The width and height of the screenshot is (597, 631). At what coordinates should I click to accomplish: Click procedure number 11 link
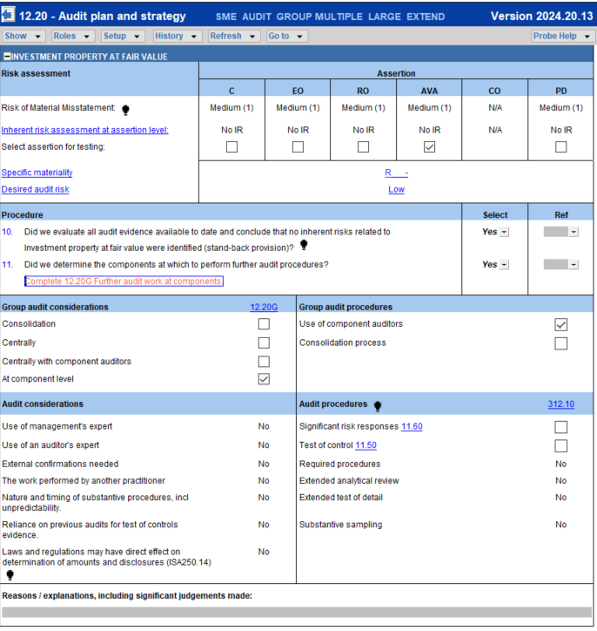(x=7, y=264)
